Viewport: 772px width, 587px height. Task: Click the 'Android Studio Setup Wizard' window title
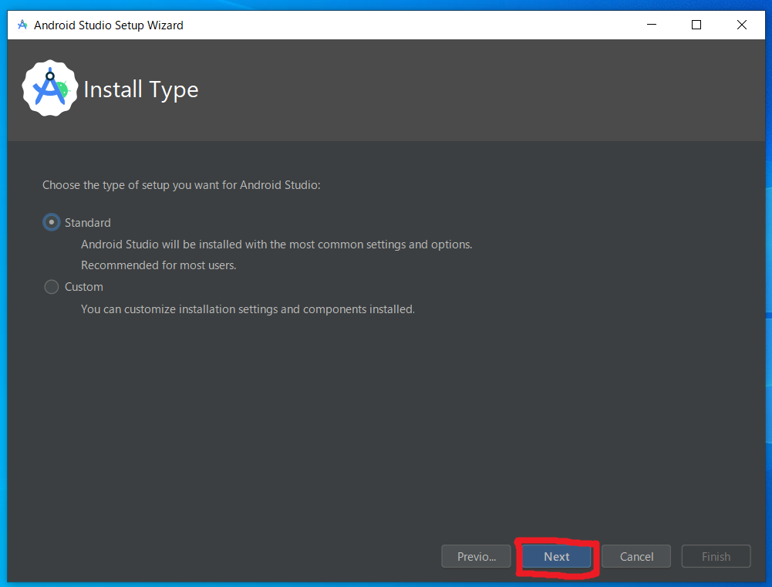coord(108,25)
